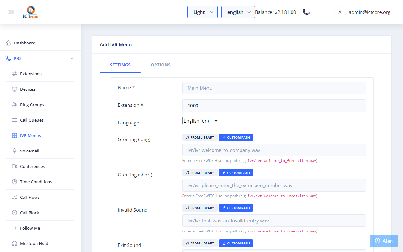Image resolution: width=403 pixels, height=252 pixels.
Task: Switch to the SETTINGS tab
Action: tap(120, 65)
